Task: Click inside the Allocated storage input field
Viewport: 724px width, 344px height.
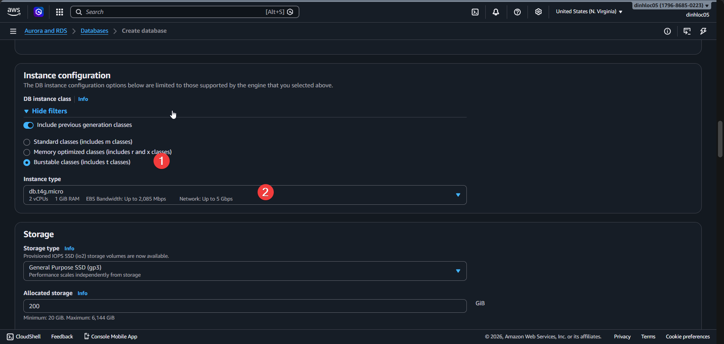Action: click(x=245, y=306)
